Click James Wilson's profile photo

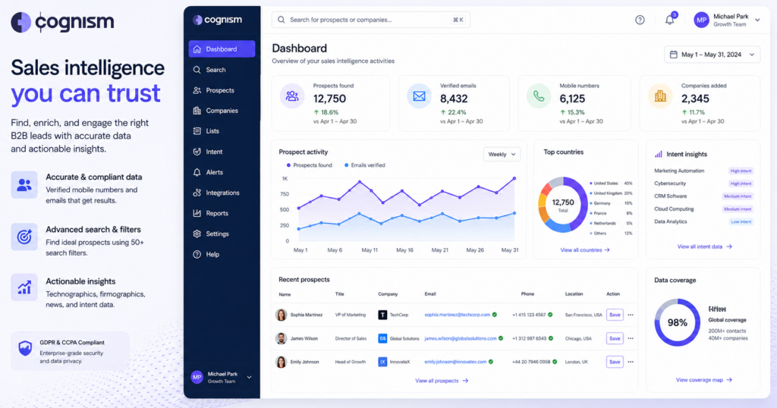pyautogui.click(x=281, y=339)
